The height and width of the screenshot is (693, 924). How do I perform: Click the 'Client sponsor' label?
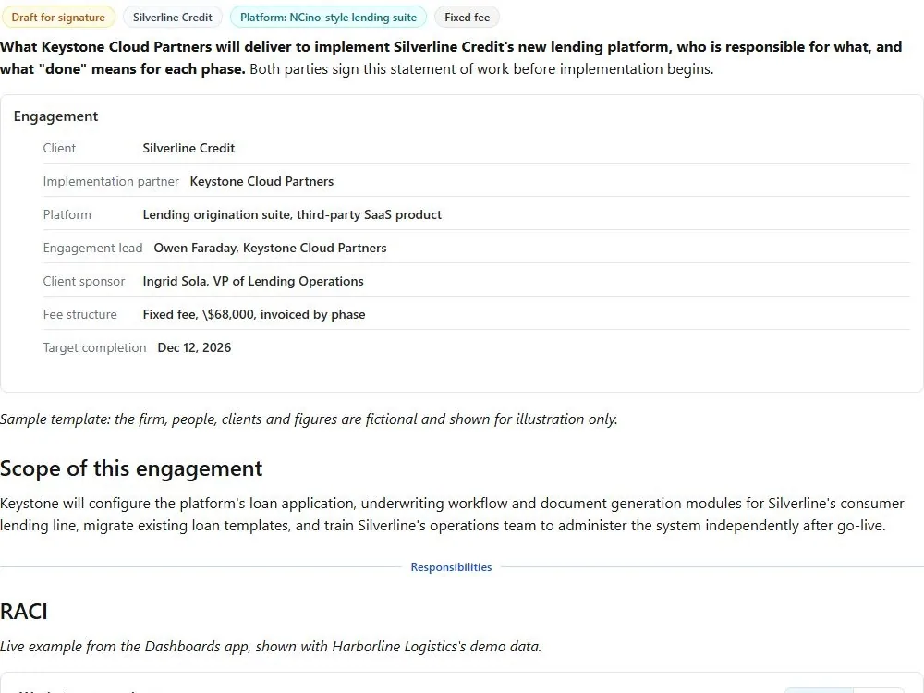[84, 281]
